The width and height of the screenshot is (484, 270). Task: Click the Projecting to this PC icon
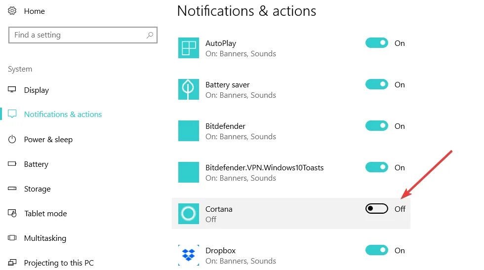click(12, 263)
